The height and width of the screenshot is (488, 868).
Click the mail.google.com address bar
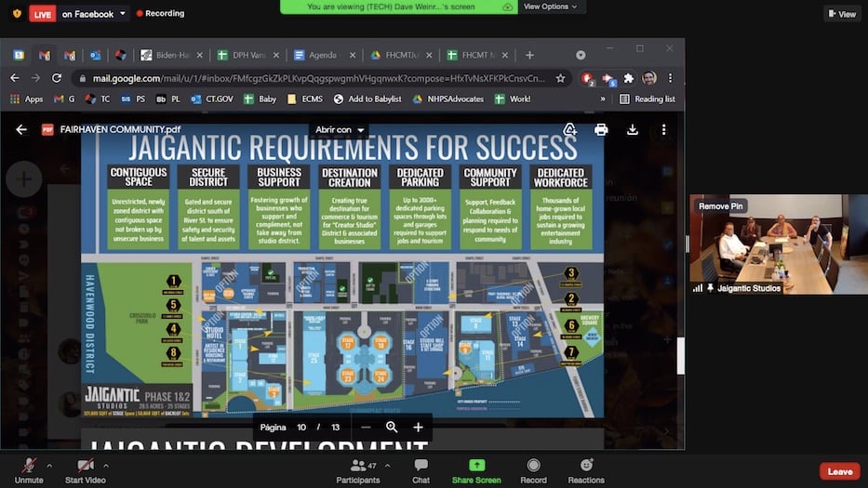coord(318,79)
